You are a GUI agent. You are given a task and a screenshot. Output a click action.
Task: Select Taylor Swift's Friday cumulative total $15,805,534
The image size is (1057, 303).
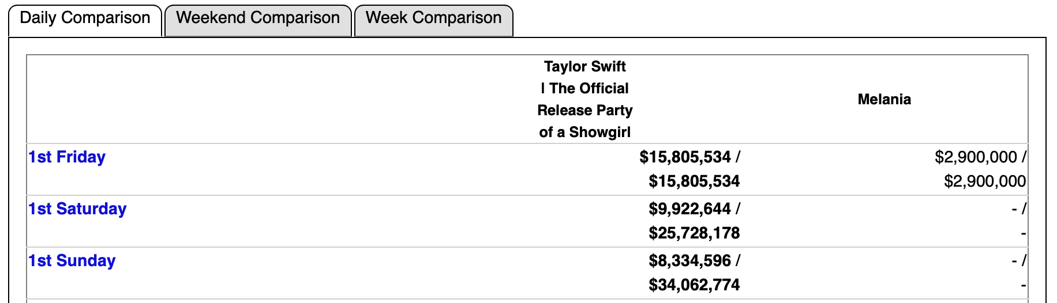coord(694,181)
